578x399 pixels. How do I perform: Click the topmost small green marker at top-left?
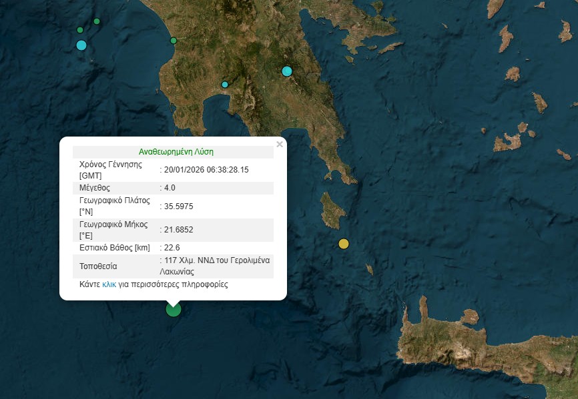coord(97,21)
